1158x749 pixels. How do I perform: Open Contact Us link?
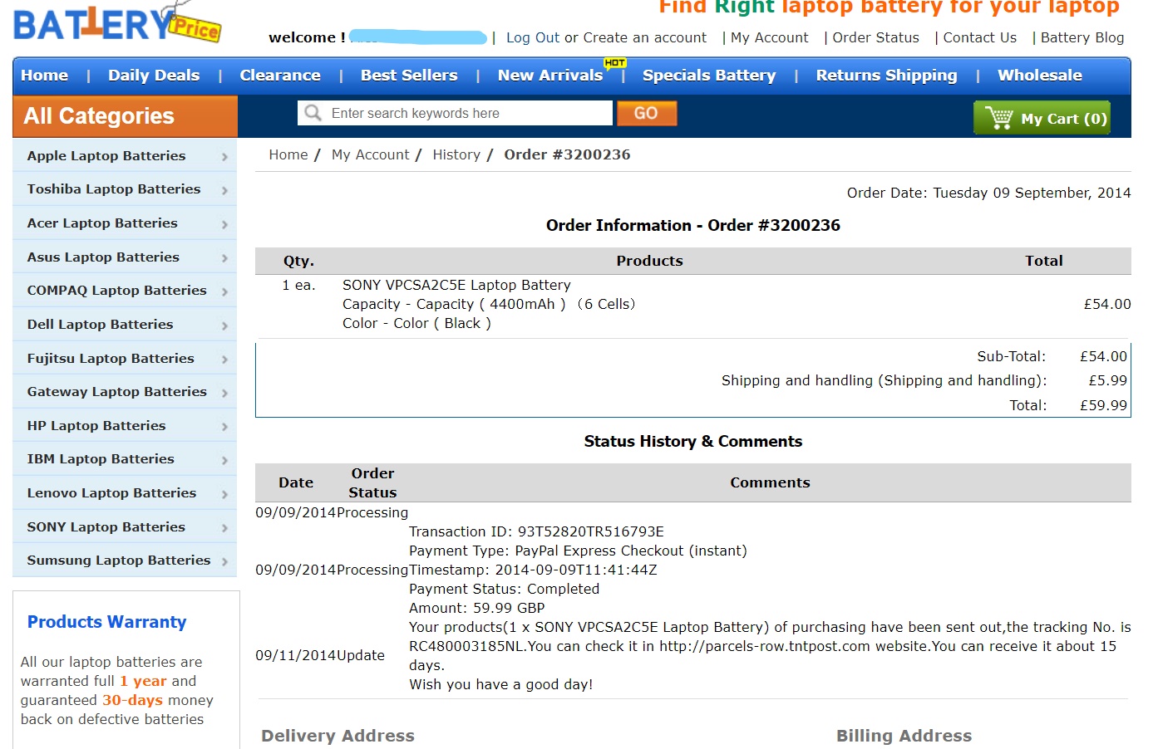point(980,37)
